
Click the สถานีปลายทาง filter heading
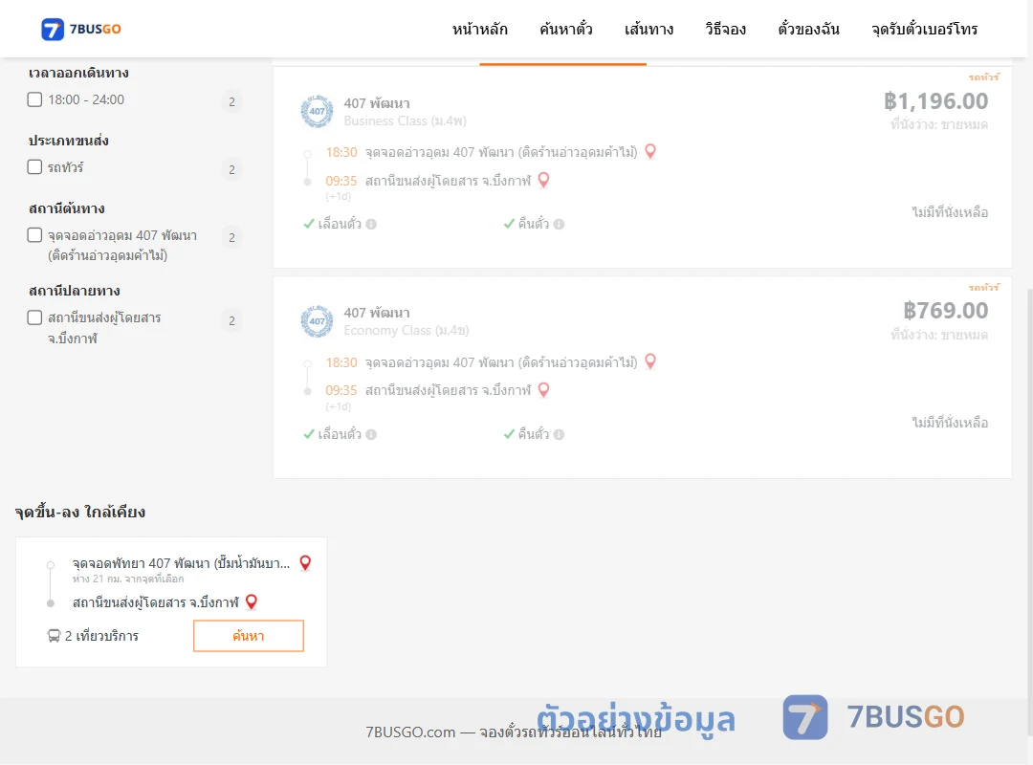click(74, 291)
